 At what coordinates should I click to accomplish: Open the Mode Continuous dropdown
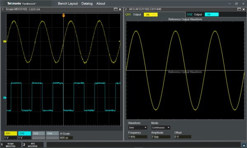(x=161, y=127)
